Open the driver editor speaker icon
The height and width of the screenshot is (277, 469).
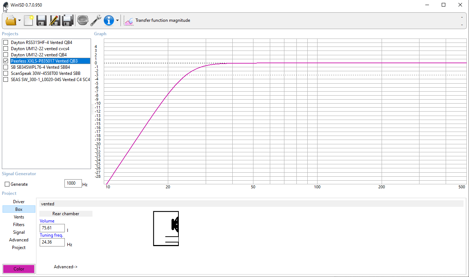tap(83, 20)
